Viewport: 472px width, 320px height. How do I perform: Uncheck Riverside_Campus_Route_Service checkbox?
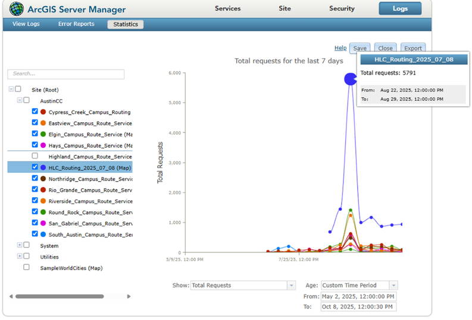(35, 200)
